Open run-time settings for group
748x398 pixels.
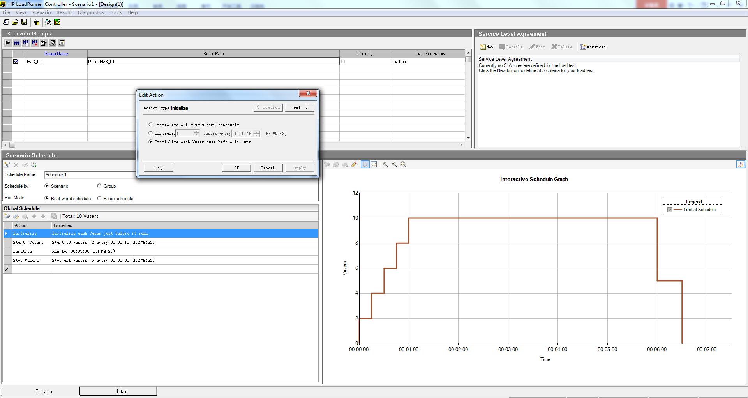click(x=44, y=43)
